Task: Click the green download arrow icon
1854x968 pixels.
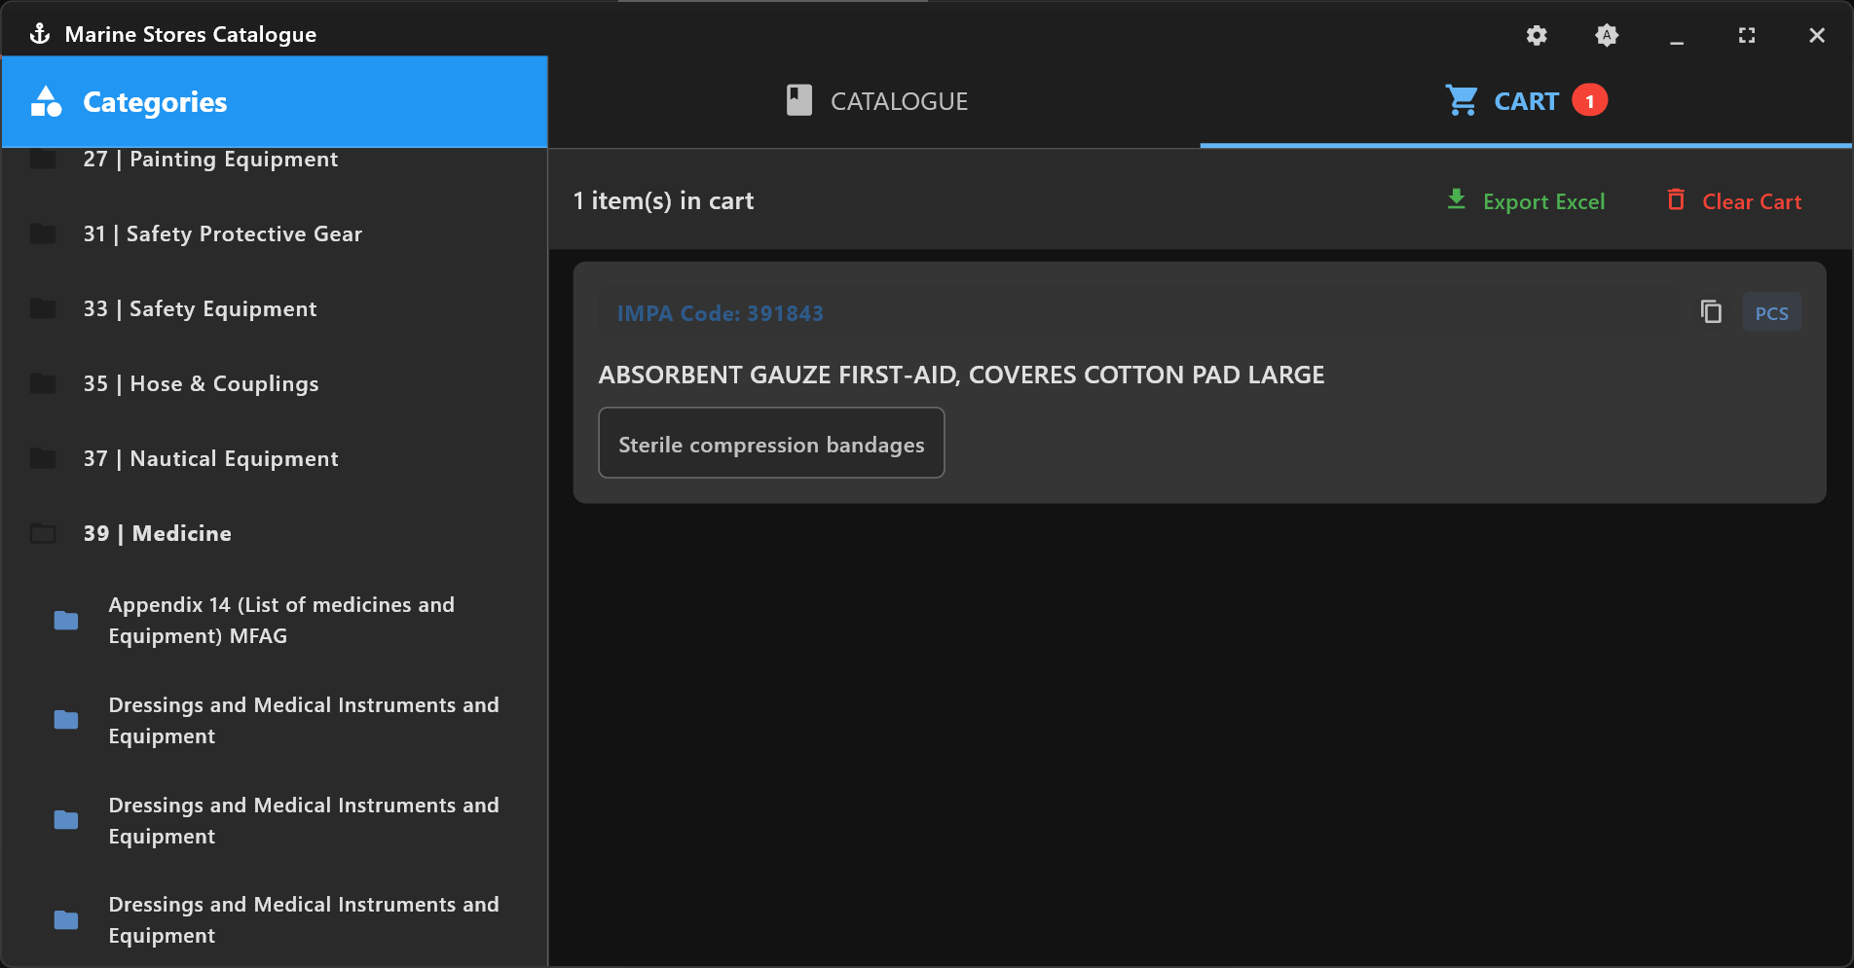Action: (x=1457, y=199)
